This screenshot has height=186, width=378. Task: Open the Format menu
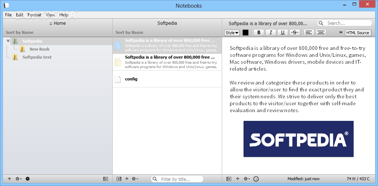click(x=35, y=15)
